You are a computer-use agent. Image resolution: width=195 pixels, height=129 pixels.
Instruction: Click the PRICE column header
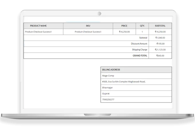pos(124,26)
